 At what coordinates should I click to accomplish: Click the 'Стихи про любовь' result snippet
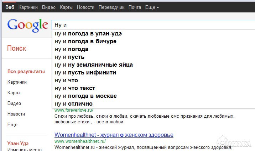click(144, 119)
